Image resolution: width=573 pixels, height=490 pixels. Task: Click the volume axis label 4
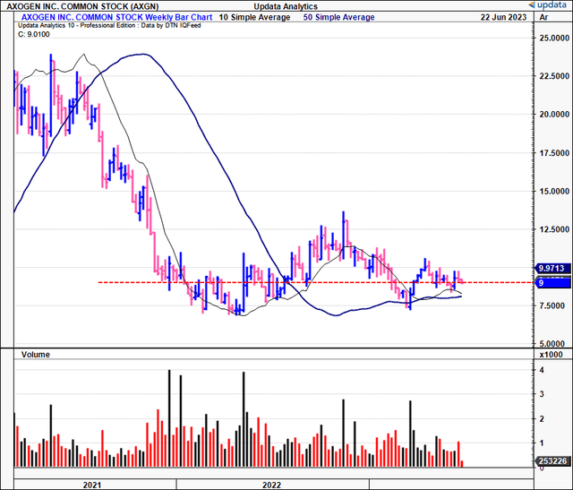[x=542, y=370]
